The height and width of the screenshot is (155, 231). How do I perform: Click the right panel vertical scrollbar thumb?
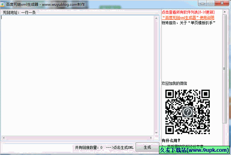click(225, 69)
